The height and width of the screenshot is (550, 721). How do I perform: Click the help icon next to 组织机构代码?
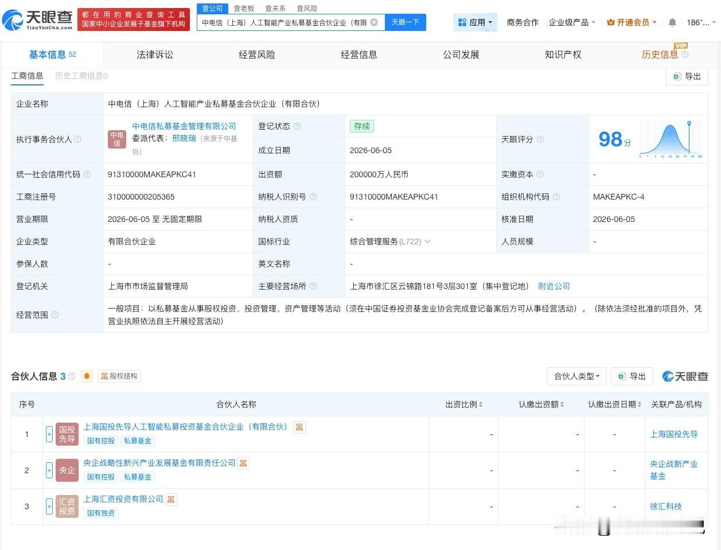pos(556,197)
